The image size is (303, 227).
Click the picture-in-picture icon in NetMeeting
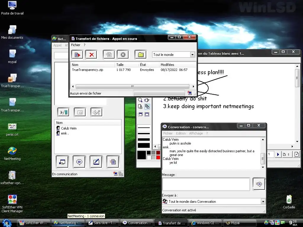80,112
